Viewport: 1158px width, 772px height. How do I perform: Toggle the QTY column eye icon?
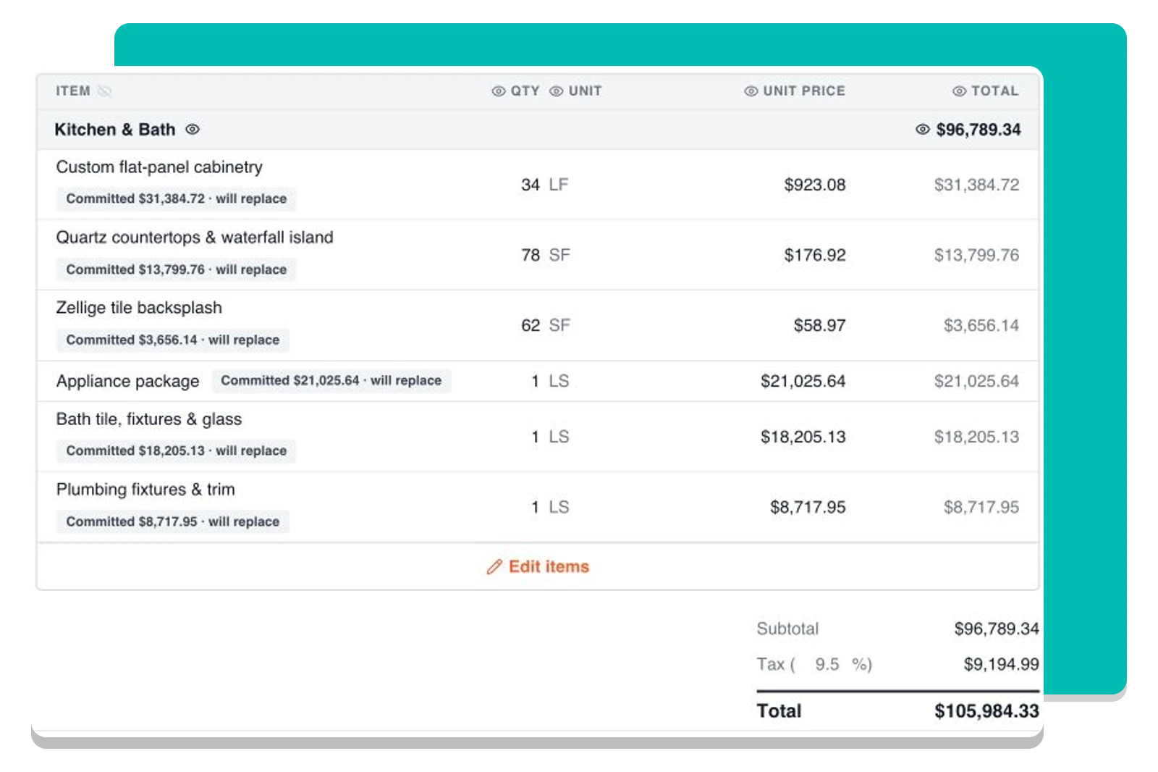click(499, 91)
